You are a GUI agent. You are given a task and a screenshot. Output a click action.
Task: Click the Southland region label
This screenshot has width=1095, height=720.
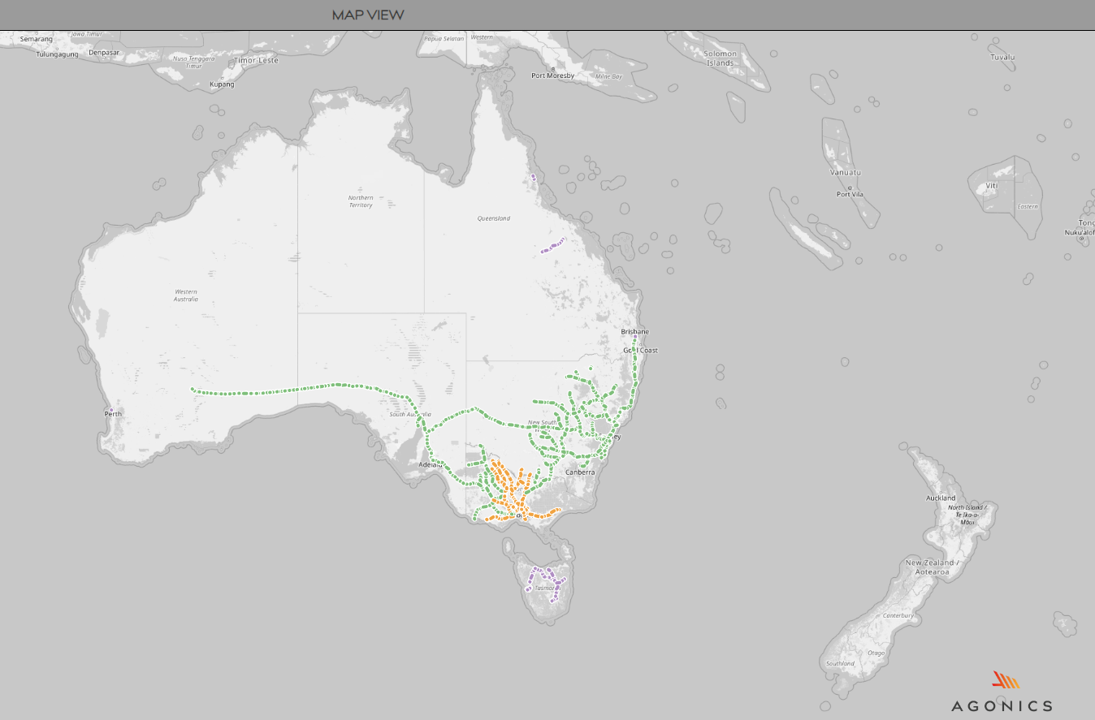(x=840, y=664)
